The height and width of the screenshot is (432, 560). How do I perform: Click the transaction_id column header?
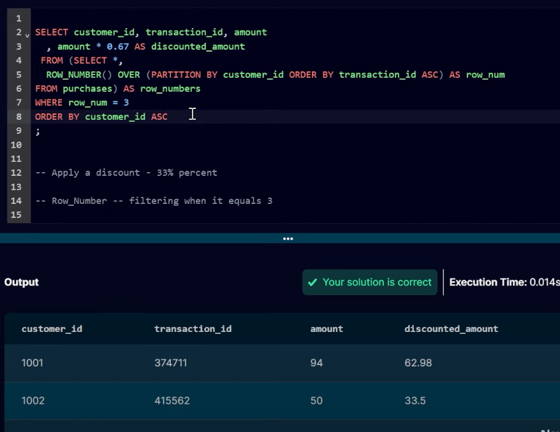coord(193,329)
